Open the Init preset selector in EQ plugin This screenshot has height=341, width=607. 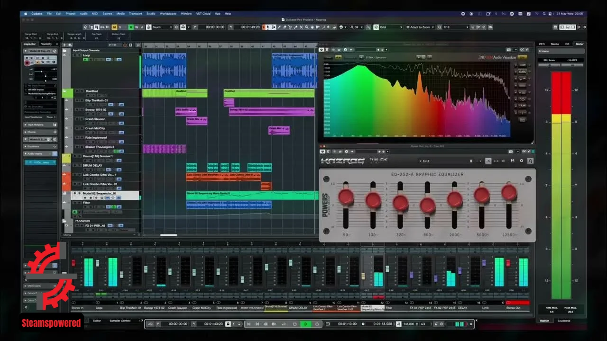(446, 161)
